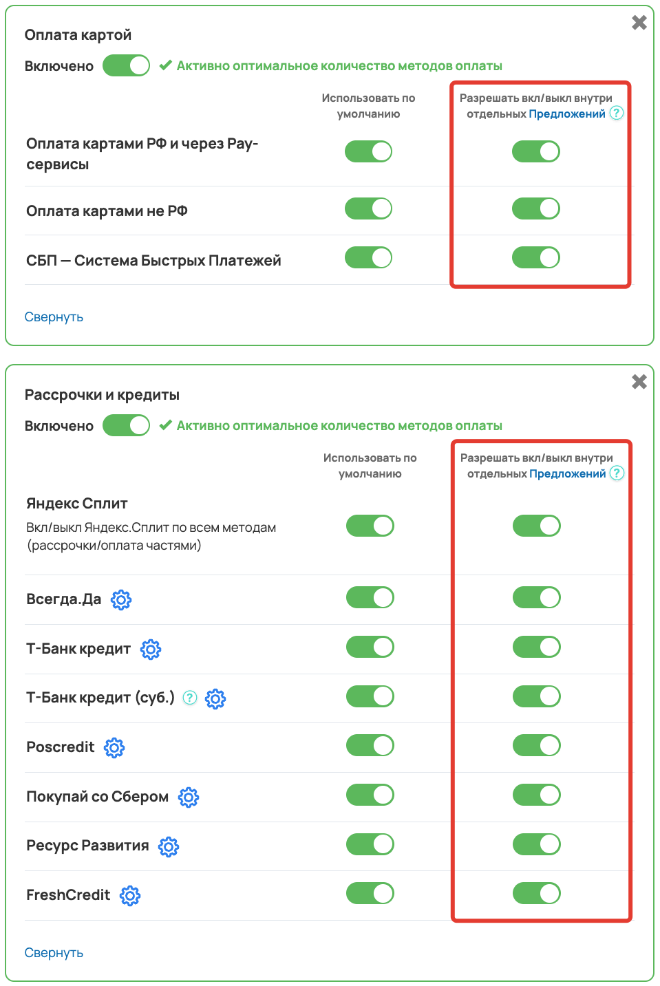Click help icon in Оплата картой column header
Viewport: 660px width, 986px height.
tap(617, 113)
